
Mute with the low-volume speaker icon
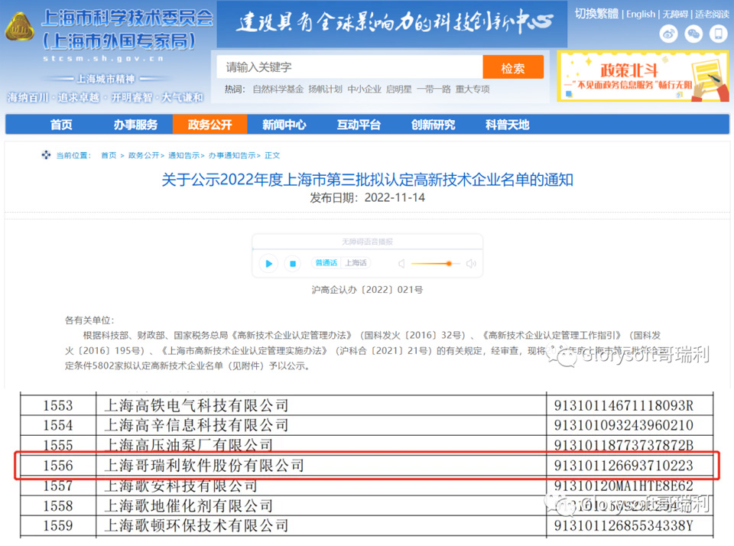point(401,264)
